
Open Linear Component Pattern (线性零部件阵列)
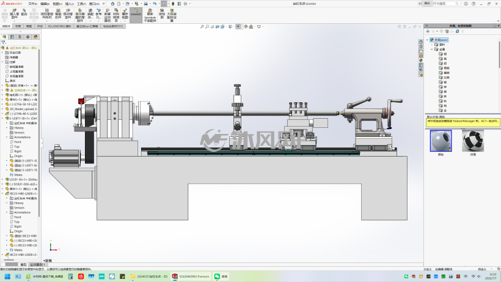47,13
